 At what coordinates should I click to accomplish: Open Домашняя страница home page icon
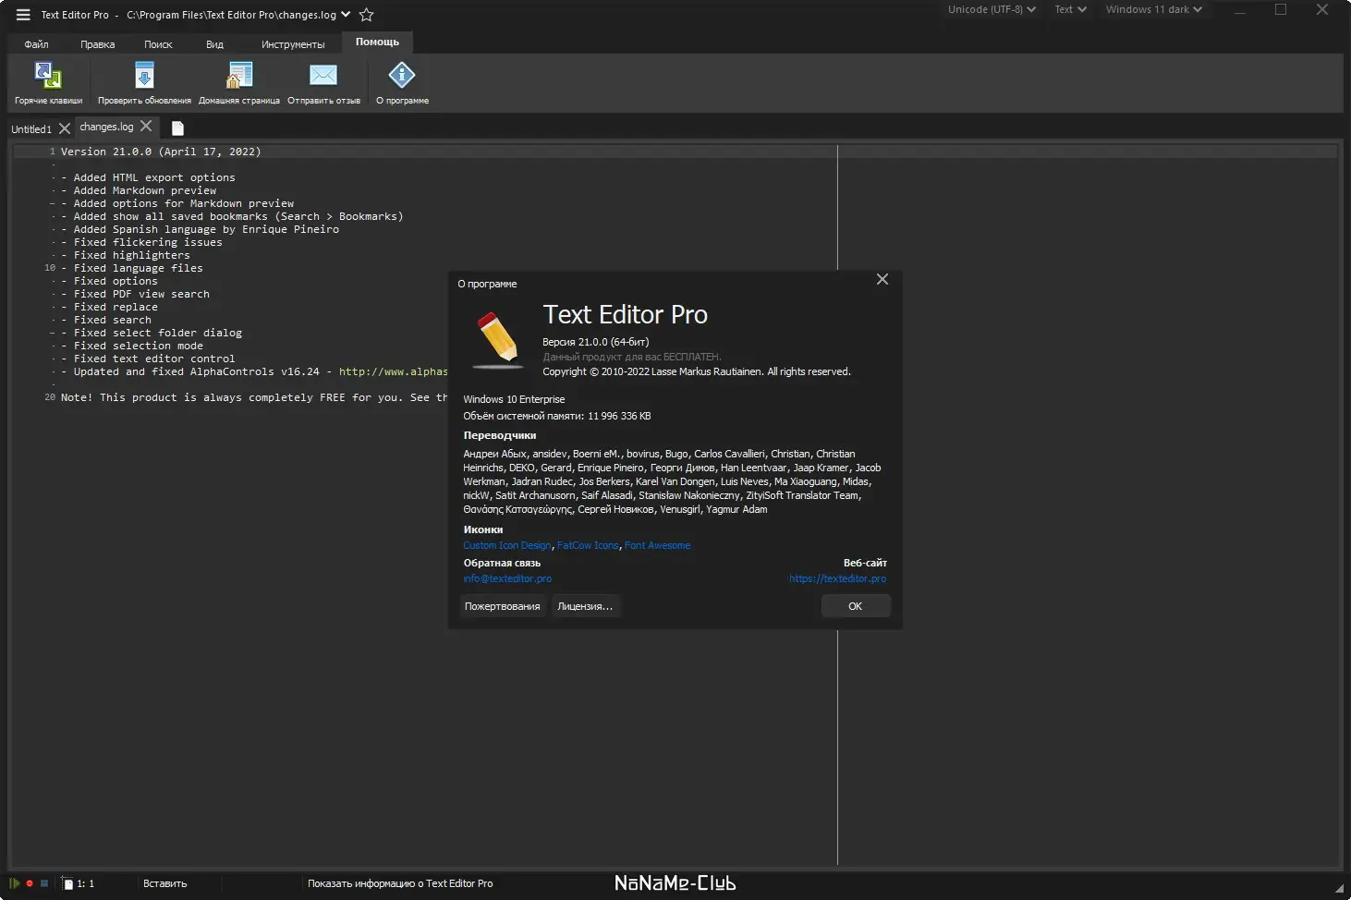click(239, 76)
